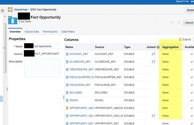Click the left pane scroll up arrow
Screen dimensions: 194x125
pos(5,16)
